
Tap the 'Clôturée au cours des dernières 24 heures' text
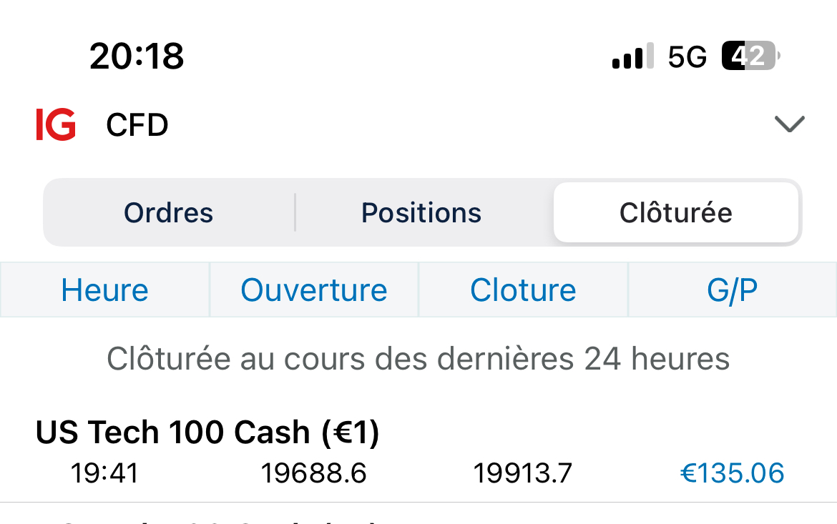point(418,358)
